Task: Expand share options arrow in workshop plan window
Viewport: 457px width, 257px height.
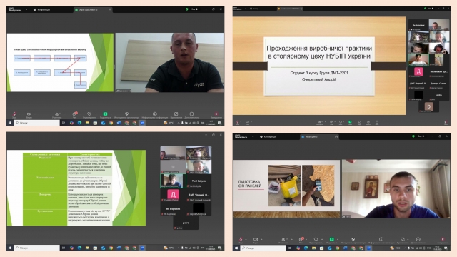Action: [111, 114]
